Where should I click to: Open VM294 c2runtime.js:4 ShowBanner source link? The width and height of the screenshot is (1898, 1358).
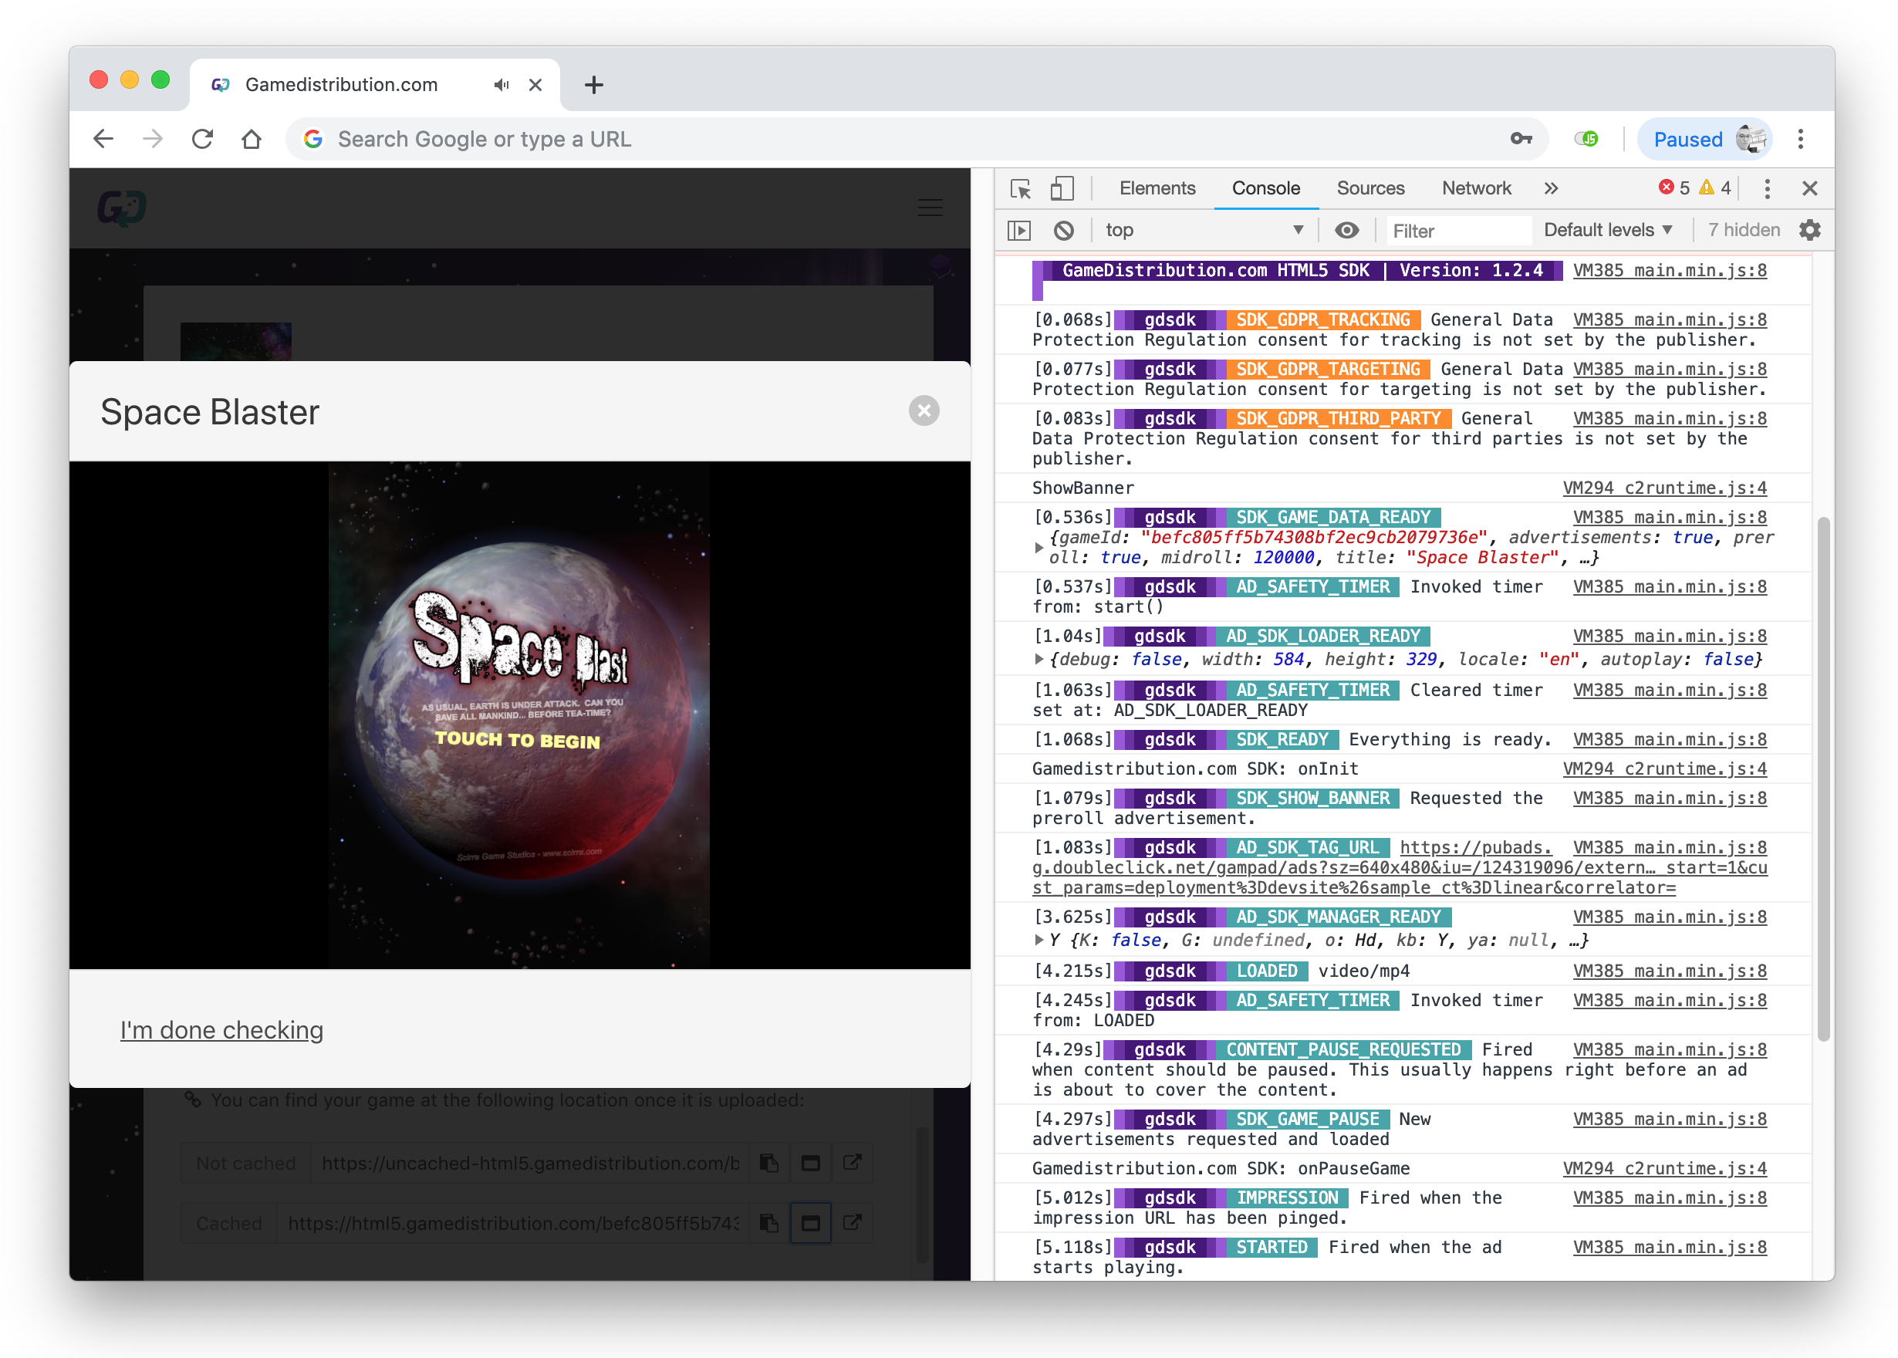[x=1664, y=488]
